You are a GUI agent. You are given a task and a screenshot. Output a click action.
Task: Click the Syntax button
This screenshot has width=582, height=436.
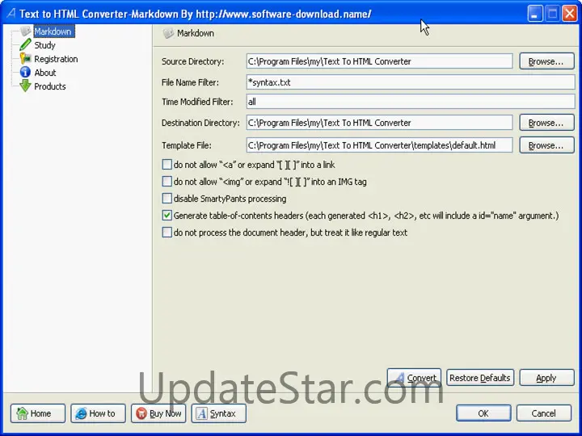218,413
